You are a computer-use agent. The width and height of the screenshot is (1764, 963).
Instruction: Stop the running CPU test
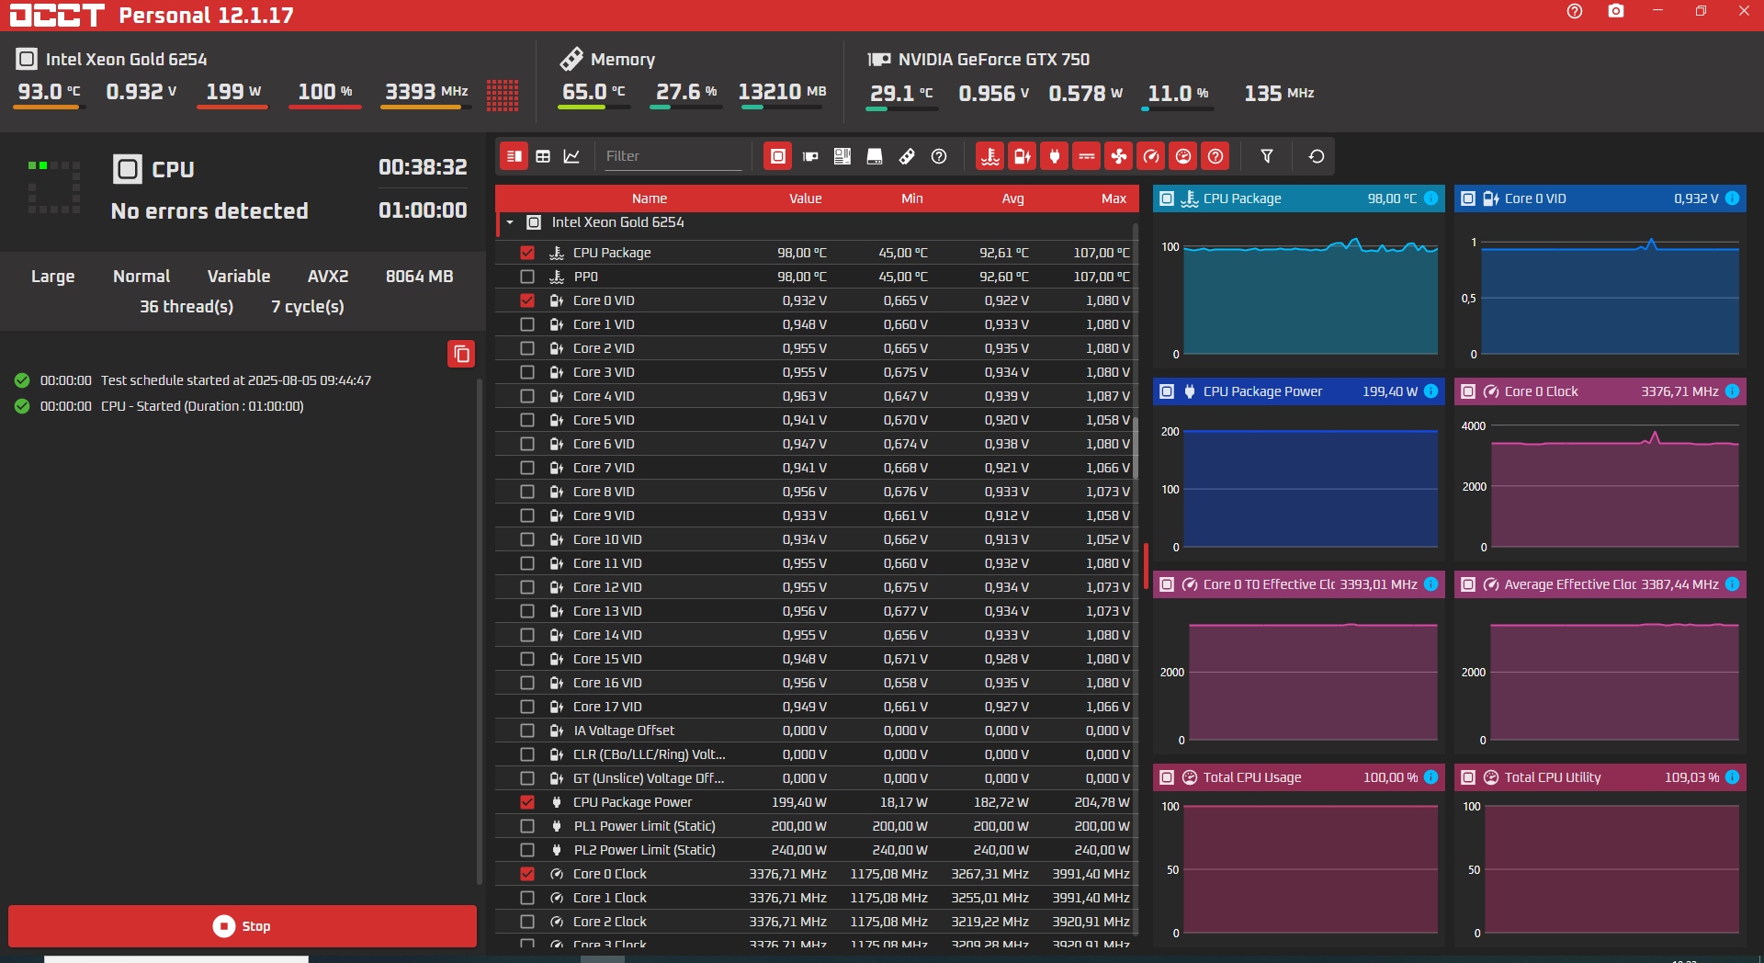click(x=243, y=925)
